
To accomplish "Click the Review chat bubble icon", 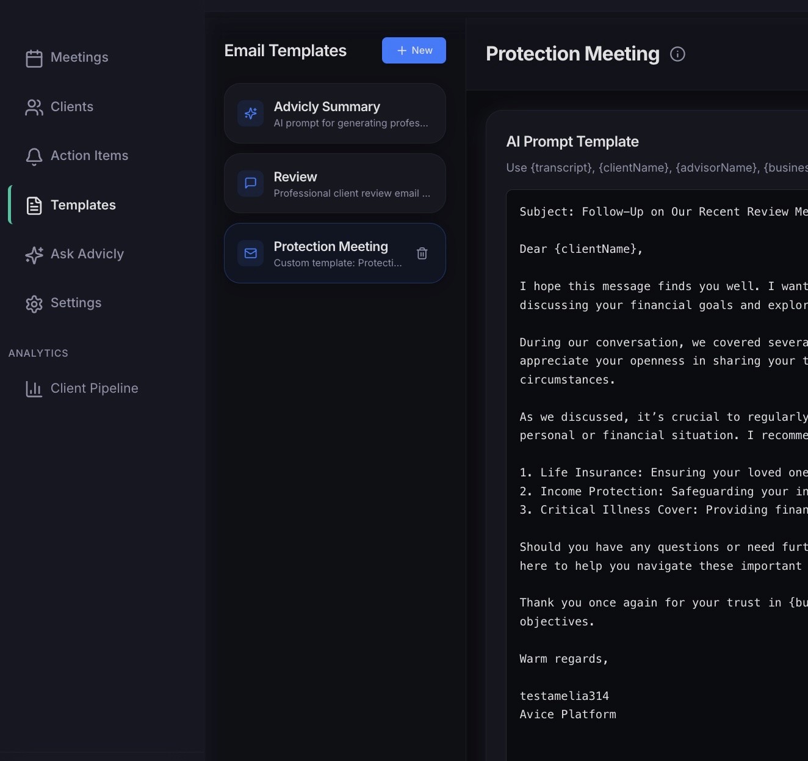I will coord(250,183).
